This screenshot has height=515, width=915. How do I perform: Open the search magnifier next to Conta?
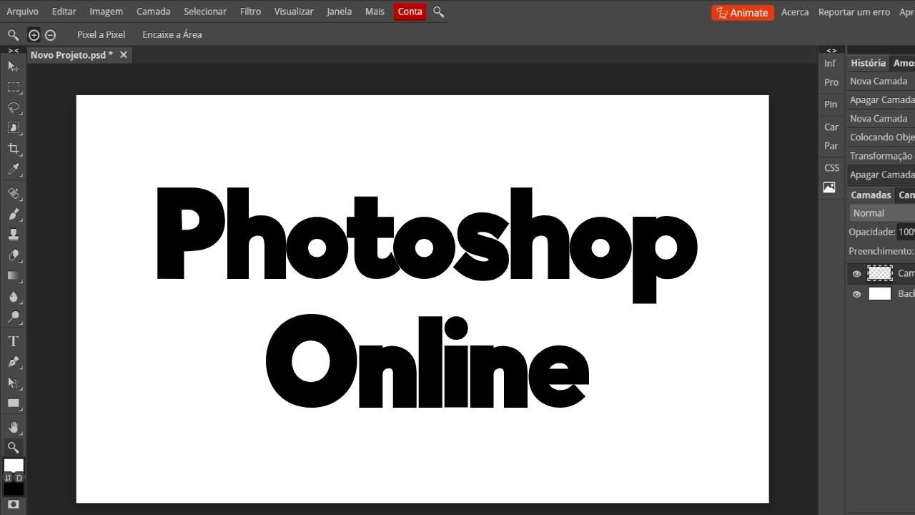439,11
